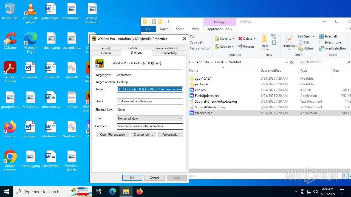This screenshot has height=197, width=351.
Task: Switch to the Previous Versions tab
Action: point(166,48)
